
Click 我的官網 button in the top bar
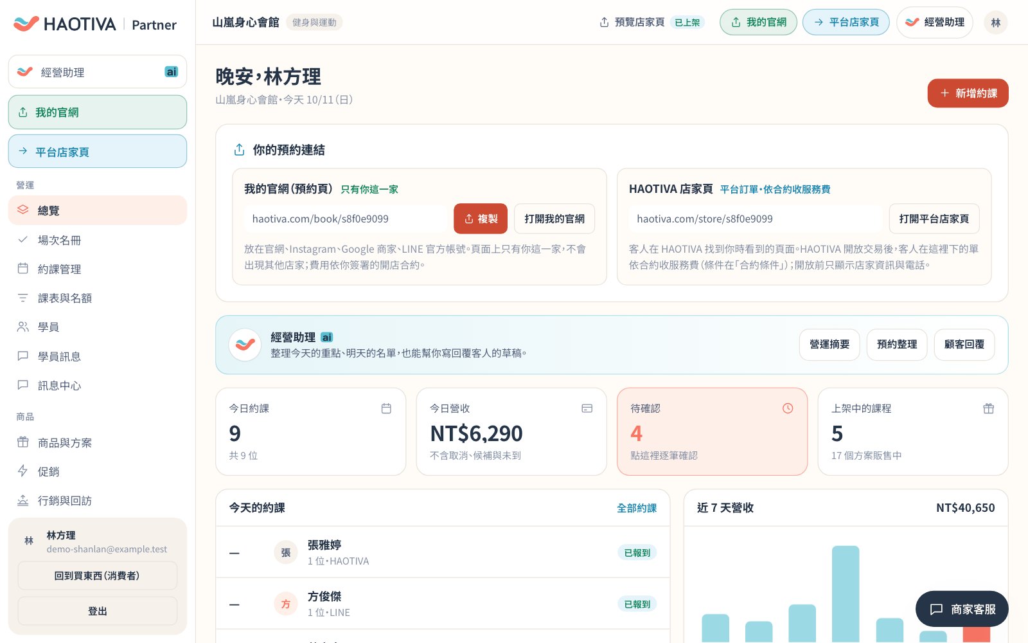(758, 23)
